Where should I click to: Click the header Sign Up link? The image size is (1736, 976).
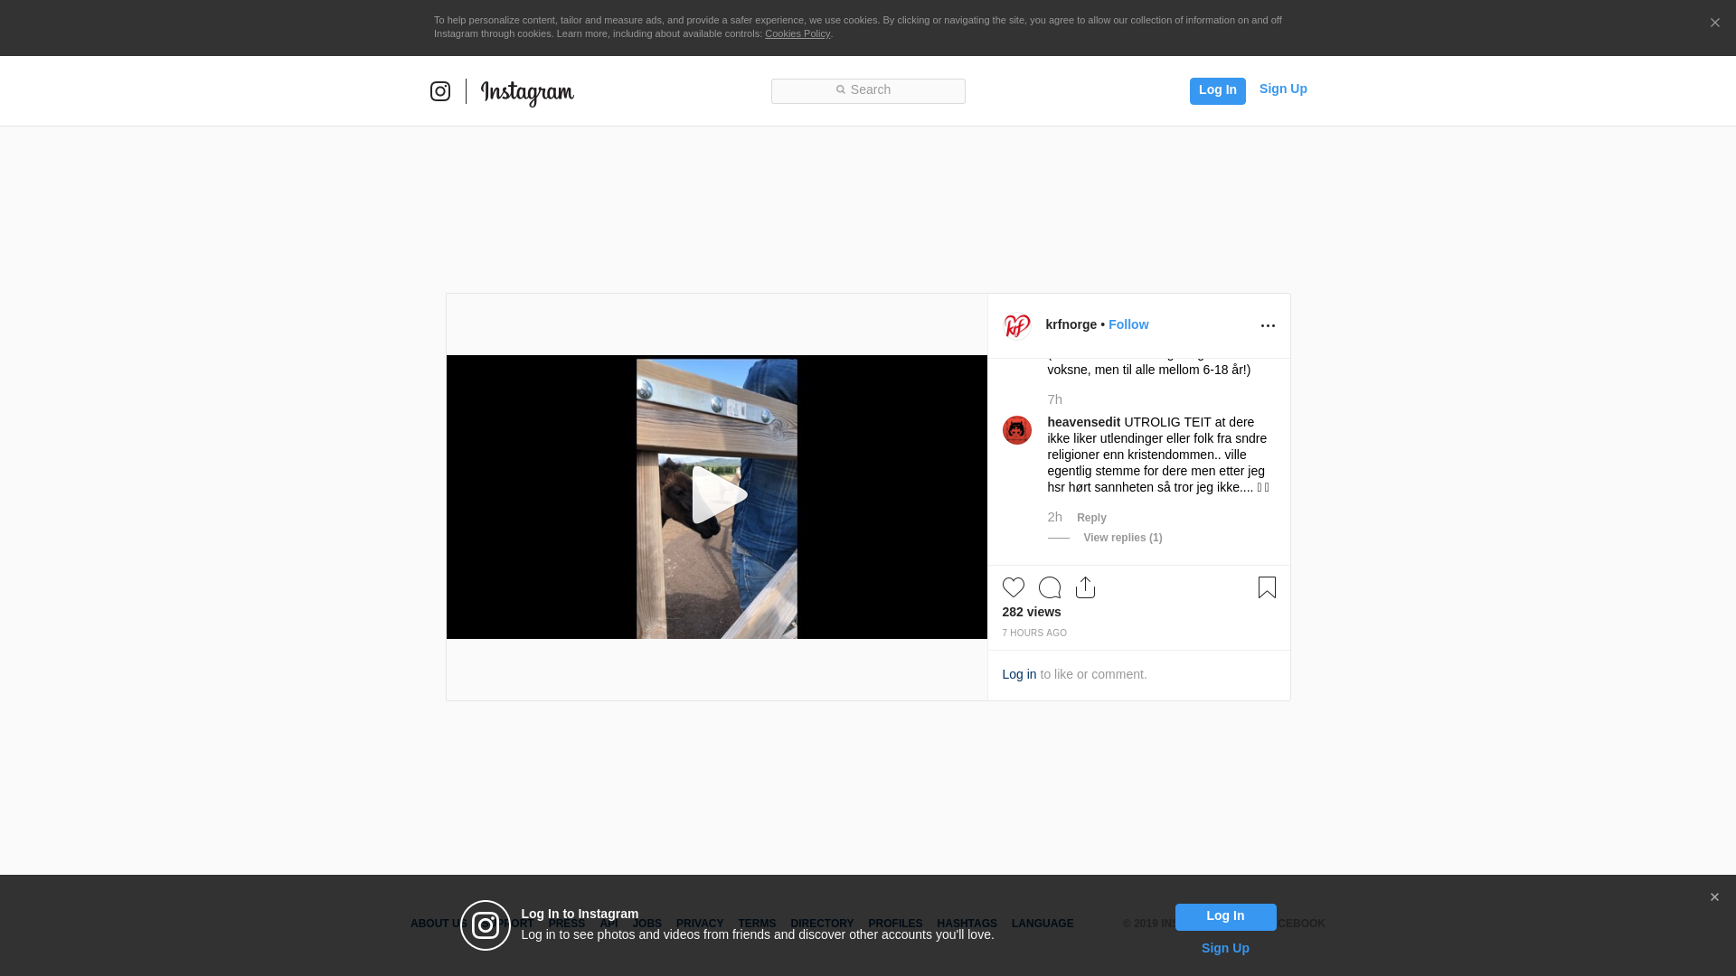pyautogui.click(x=1283, y=89)
